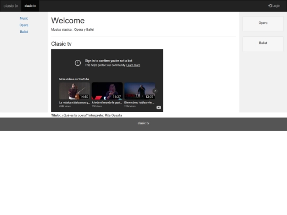Screen dimensions: 287x215
Task: Click the exclamation warning icon in player
Action: (78, 63)
